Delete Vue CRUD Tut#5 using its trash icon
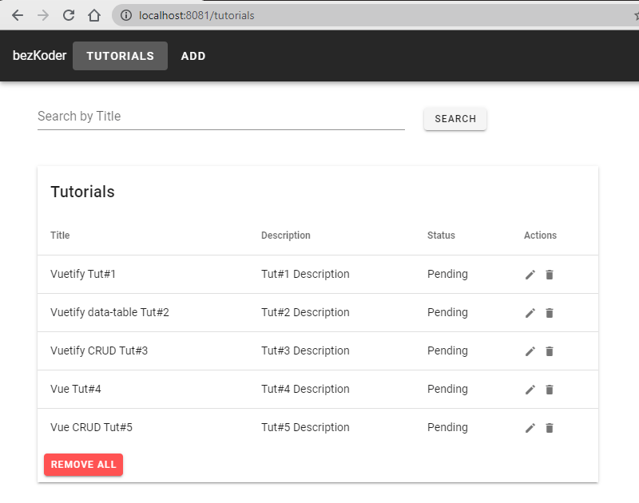 (x=549, y=427)
